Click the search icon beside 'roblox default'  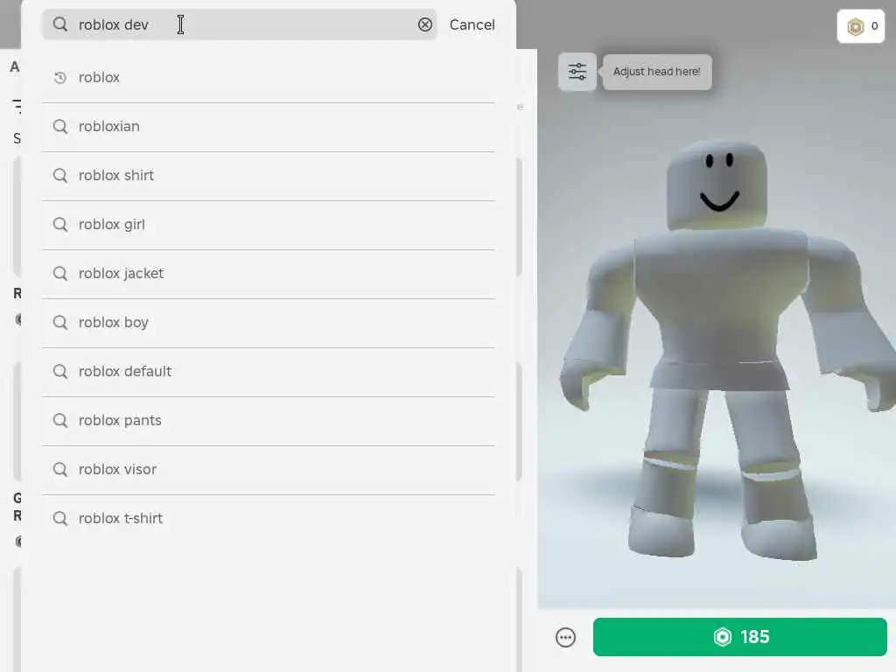point(60,372)
